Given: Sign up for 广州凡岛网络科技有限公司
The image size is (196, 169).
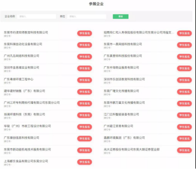Looking at the screenshot, I should point(85,57).
